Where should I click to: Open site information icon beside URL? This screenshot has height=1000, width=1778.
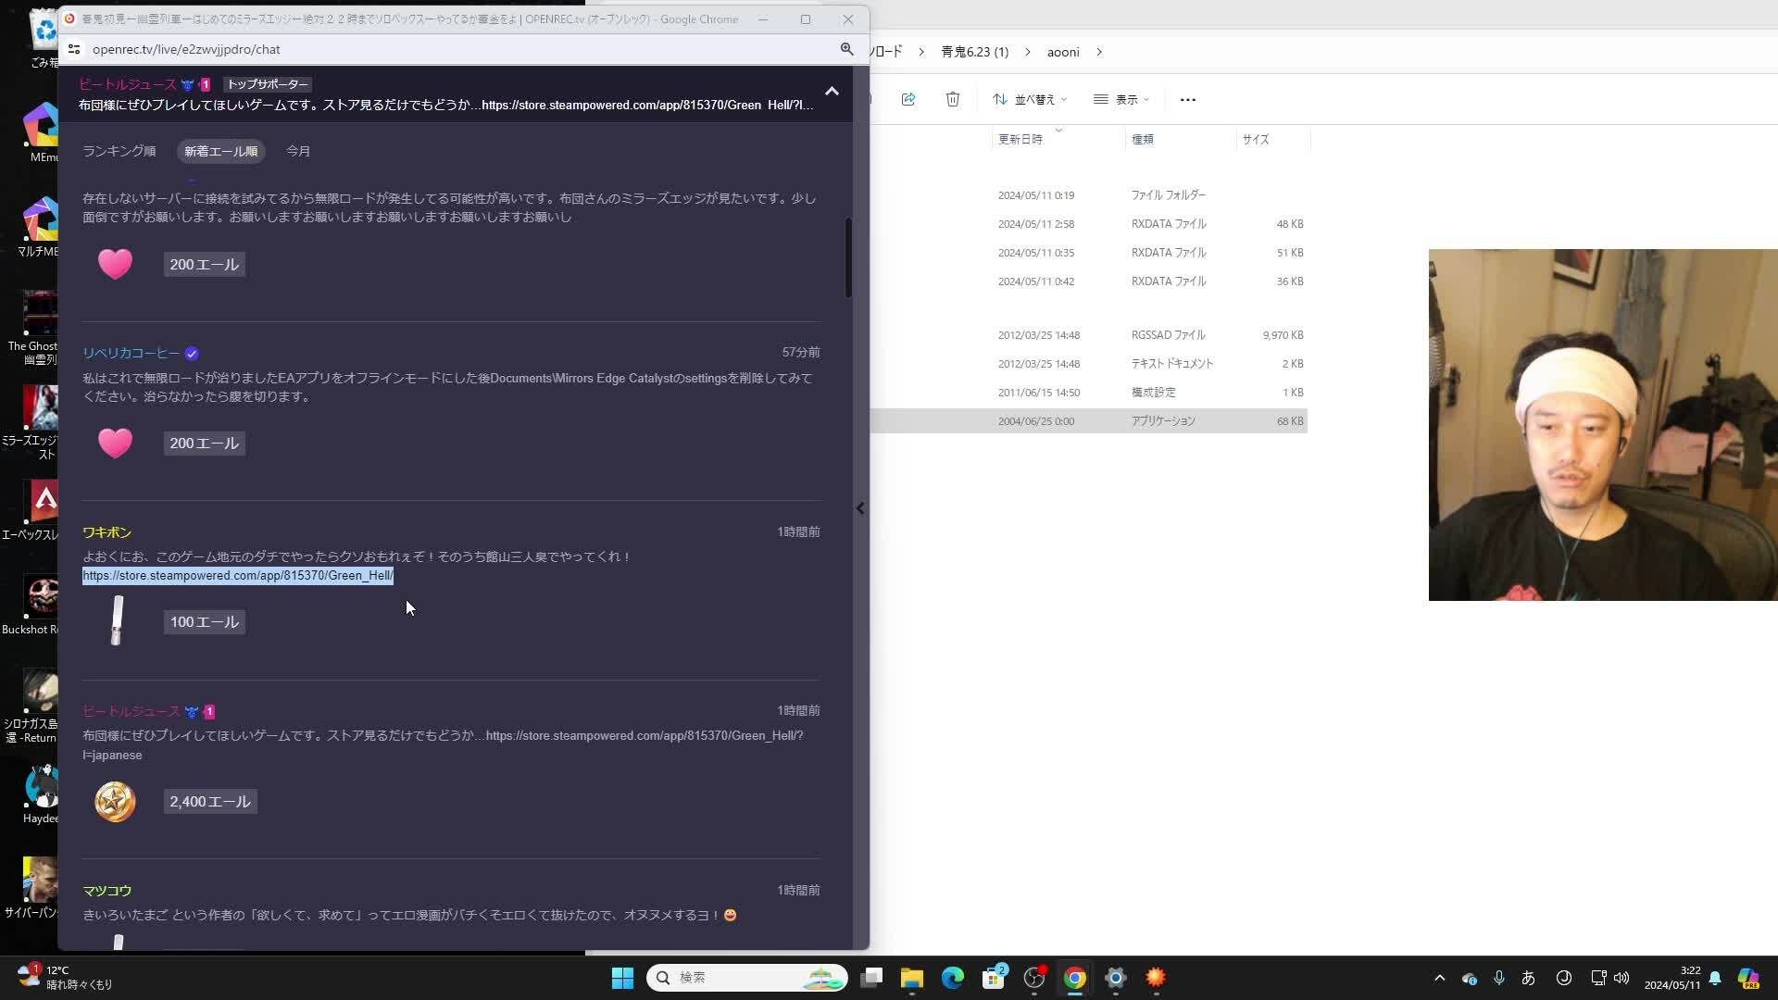pos(74,49)
